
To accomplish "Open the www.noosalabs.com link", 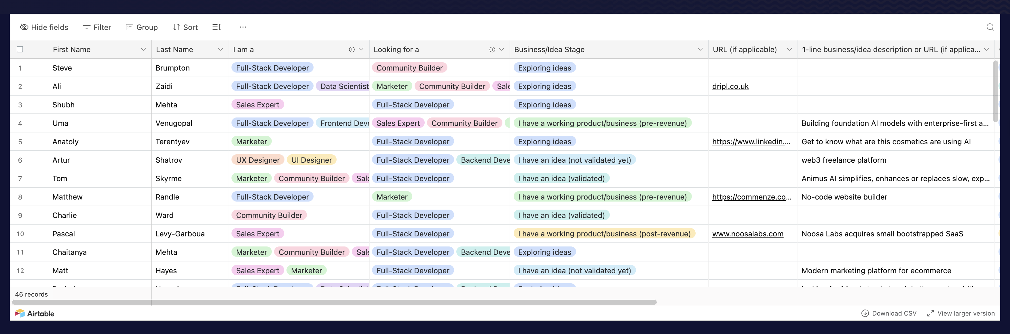I will (x=747, y=234).
